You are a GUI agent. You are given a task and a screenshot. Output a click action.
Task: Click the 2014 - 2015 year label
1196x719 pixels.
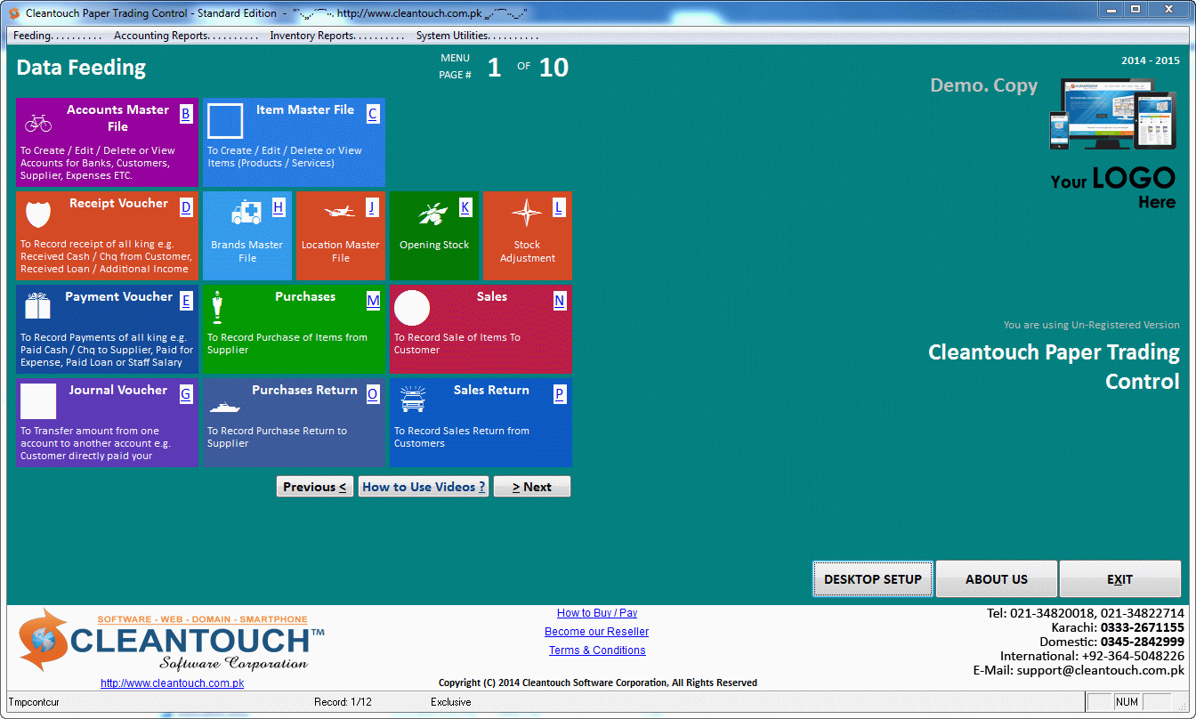1151,61
